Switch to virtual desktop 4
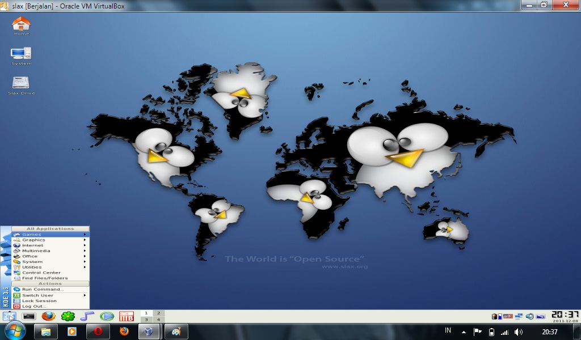Screen dimensions: 581x340 pos(159,319)
